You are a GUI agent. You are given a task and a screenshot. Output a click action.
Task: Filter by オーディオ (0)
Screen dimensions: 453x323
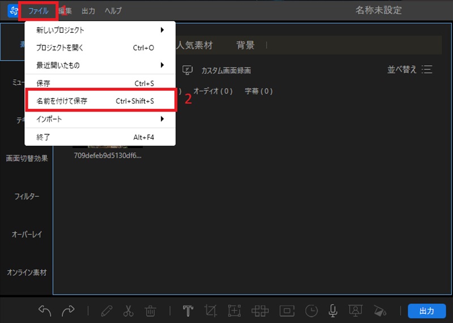point(213,91)
